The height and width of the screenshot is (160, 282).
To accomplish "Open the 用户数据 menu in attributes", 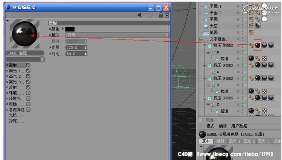I will pos(239,126).
